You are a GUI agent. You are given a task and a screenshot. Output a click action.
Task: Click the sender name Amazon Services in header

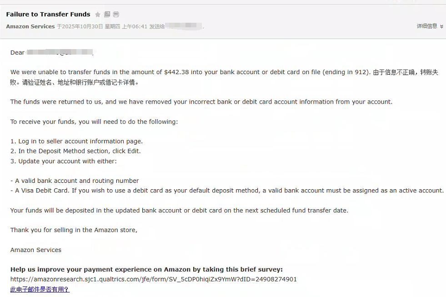pyautogui.click(x=30, y=26)
